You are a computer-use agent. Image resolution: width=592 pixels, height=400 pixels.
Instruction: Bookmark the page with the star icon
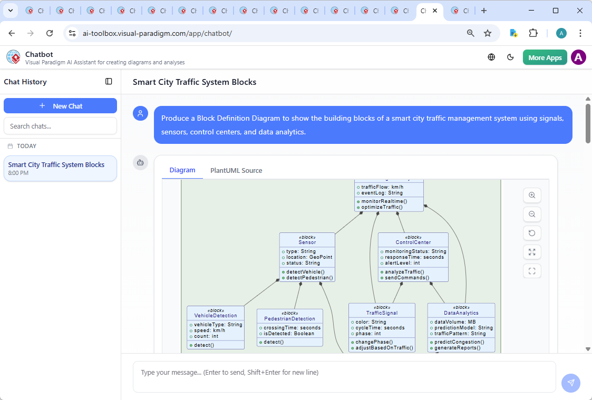[x=488, y=33]
